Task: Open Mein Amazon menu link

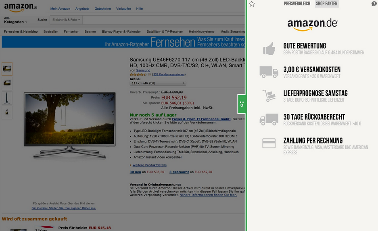Action: pyautogui.click(x=60, y=9)
